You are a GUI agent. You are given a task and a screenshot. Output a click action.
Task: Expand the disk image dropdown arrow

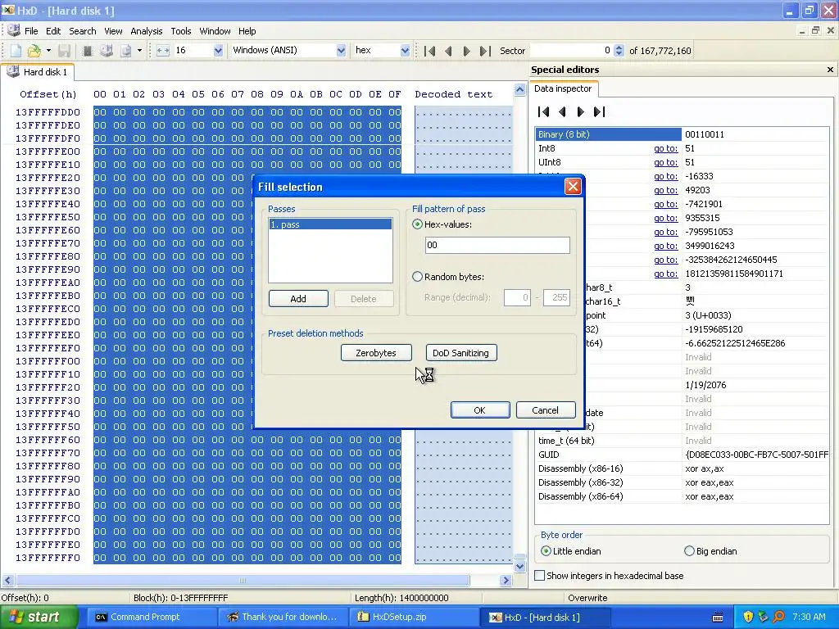click(139, 51)
